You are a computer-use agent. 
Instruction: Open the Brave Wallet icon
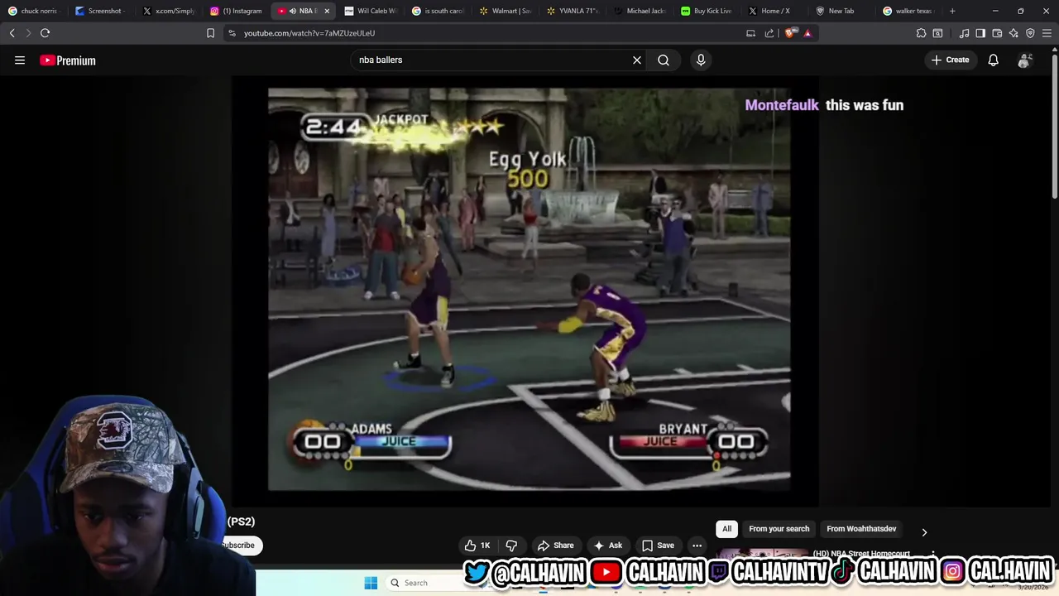(997, 33)
